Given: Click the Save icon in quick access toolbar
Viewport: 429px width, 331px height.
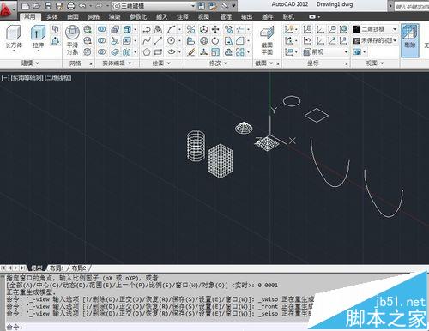Looking at the screenshot, I should point(48,5).
